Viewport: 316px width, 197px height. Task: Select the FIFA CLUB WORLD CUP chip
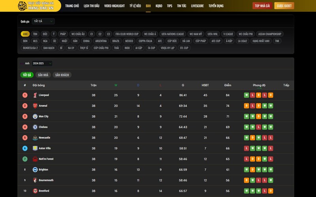coord(127,34)
